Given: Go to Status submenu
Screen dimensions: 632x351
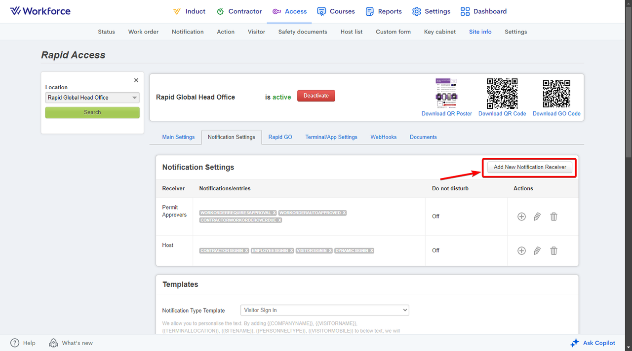Looking at the screenshot, I should [106, 32].
